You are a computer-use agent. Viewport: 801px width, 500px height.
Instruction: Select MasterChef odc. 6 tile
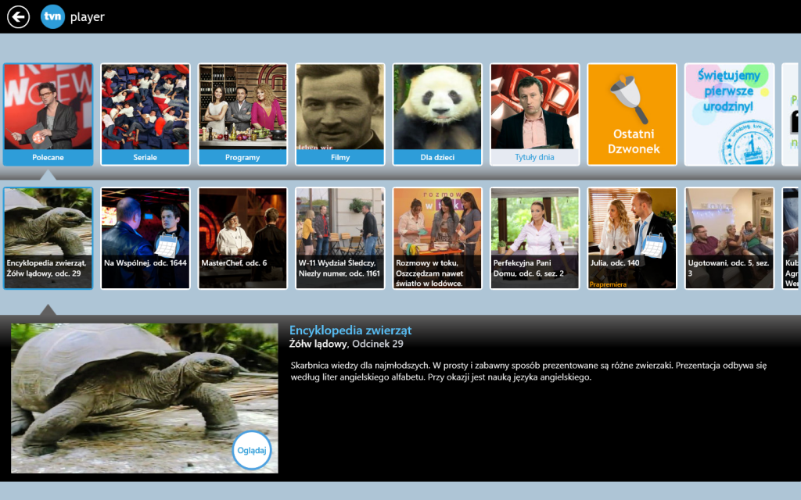(x=242, y=238)
